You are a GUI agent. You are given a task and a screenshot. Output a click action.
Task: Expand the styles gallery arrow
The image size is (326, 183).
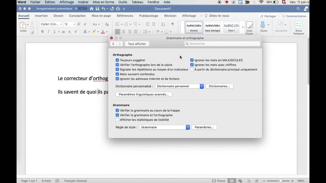pos(243,27)
